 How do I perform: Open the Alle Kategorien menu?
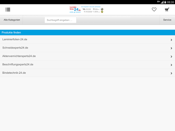tap(11, 20)
